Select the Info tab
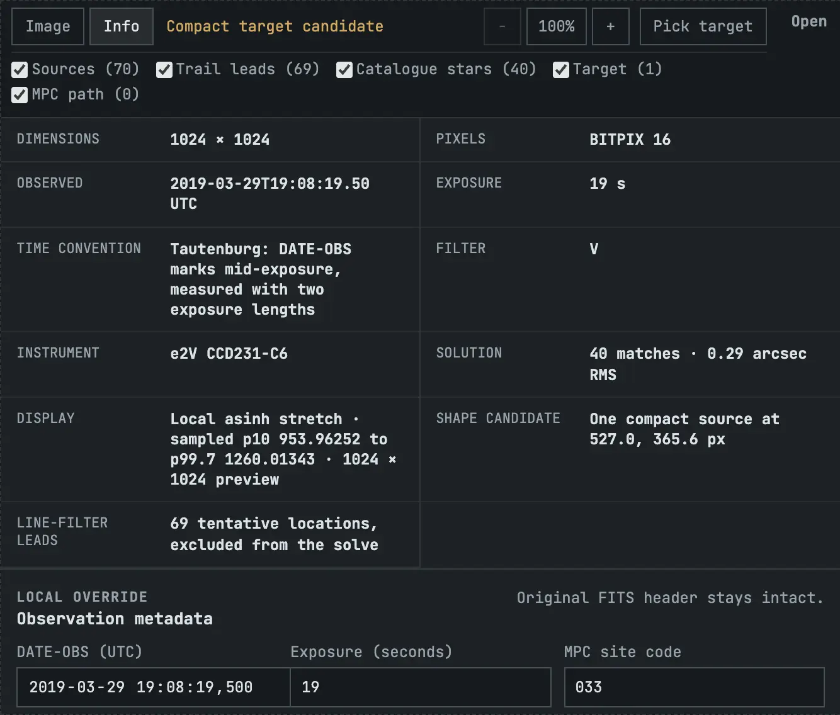Image resolution: width=840 pixels, height=715 pixels. click(122, 26)
